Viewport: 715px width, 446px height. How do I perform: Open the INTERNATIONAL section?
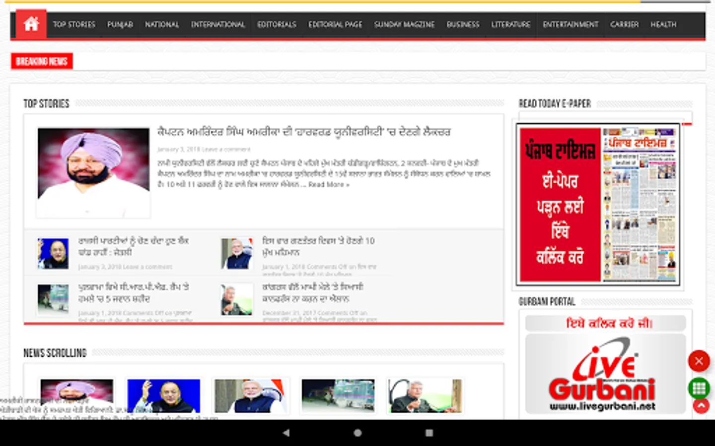[x=218, y=24]
